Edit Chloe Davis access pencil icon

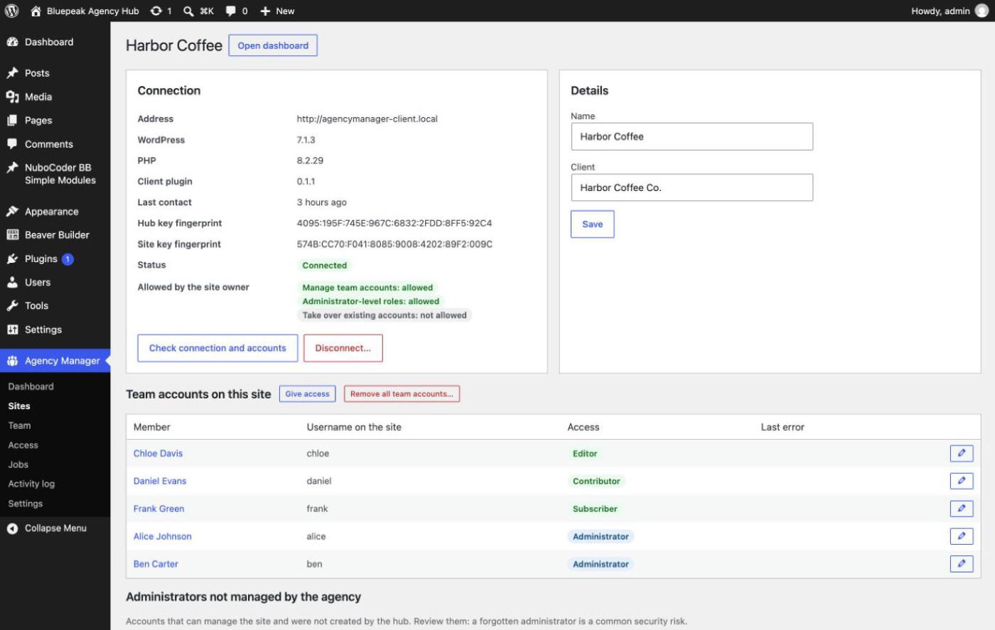962,453
